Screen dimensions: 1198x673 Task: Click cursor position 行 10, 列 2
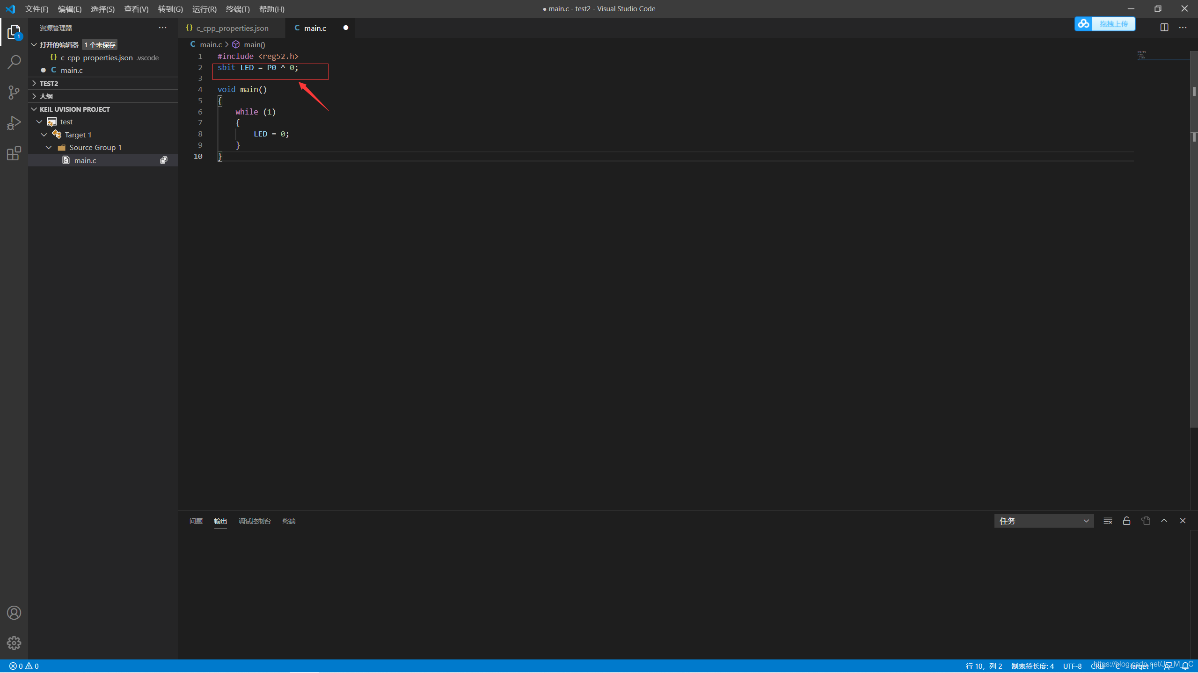tap(984, 666)
